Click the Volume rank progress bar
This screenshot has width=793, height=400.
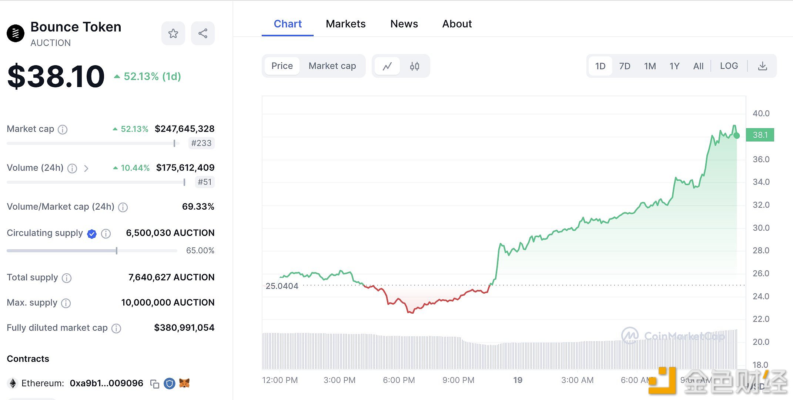pos(96,182)
